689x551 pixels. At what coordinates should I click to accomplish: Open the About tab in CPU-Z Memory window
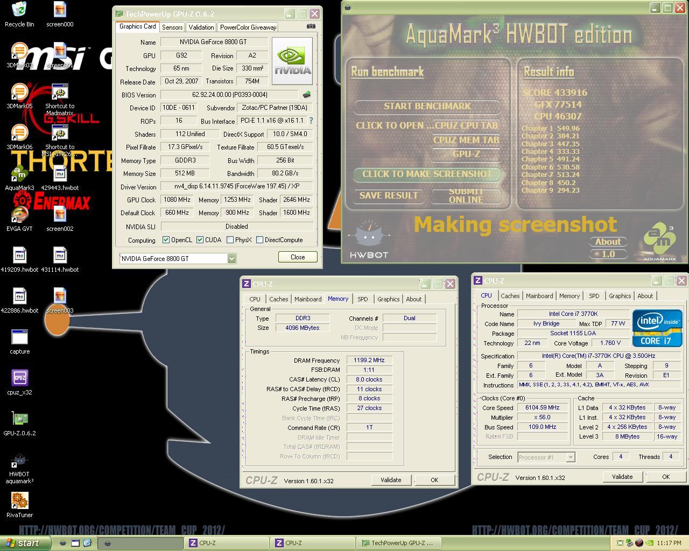414,299
